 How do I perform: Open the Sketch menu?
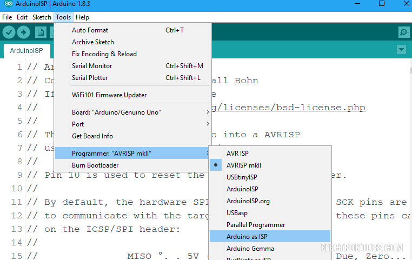click(42, 17)
